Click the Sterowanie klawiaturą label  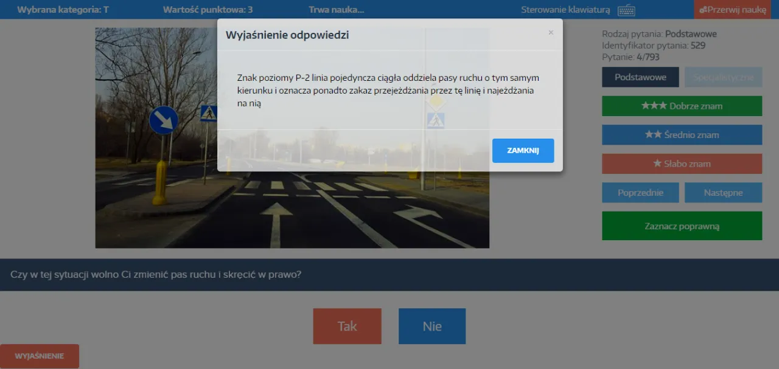[565, 10]
